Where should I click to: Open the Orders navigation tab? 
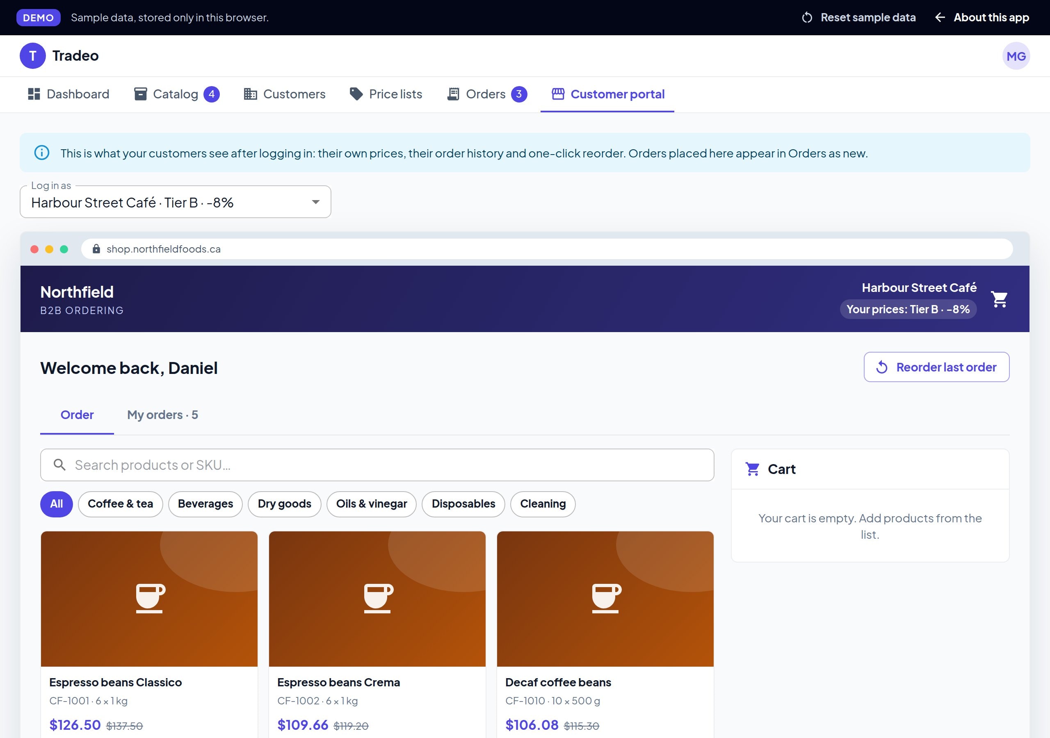[x=487, y=94]
